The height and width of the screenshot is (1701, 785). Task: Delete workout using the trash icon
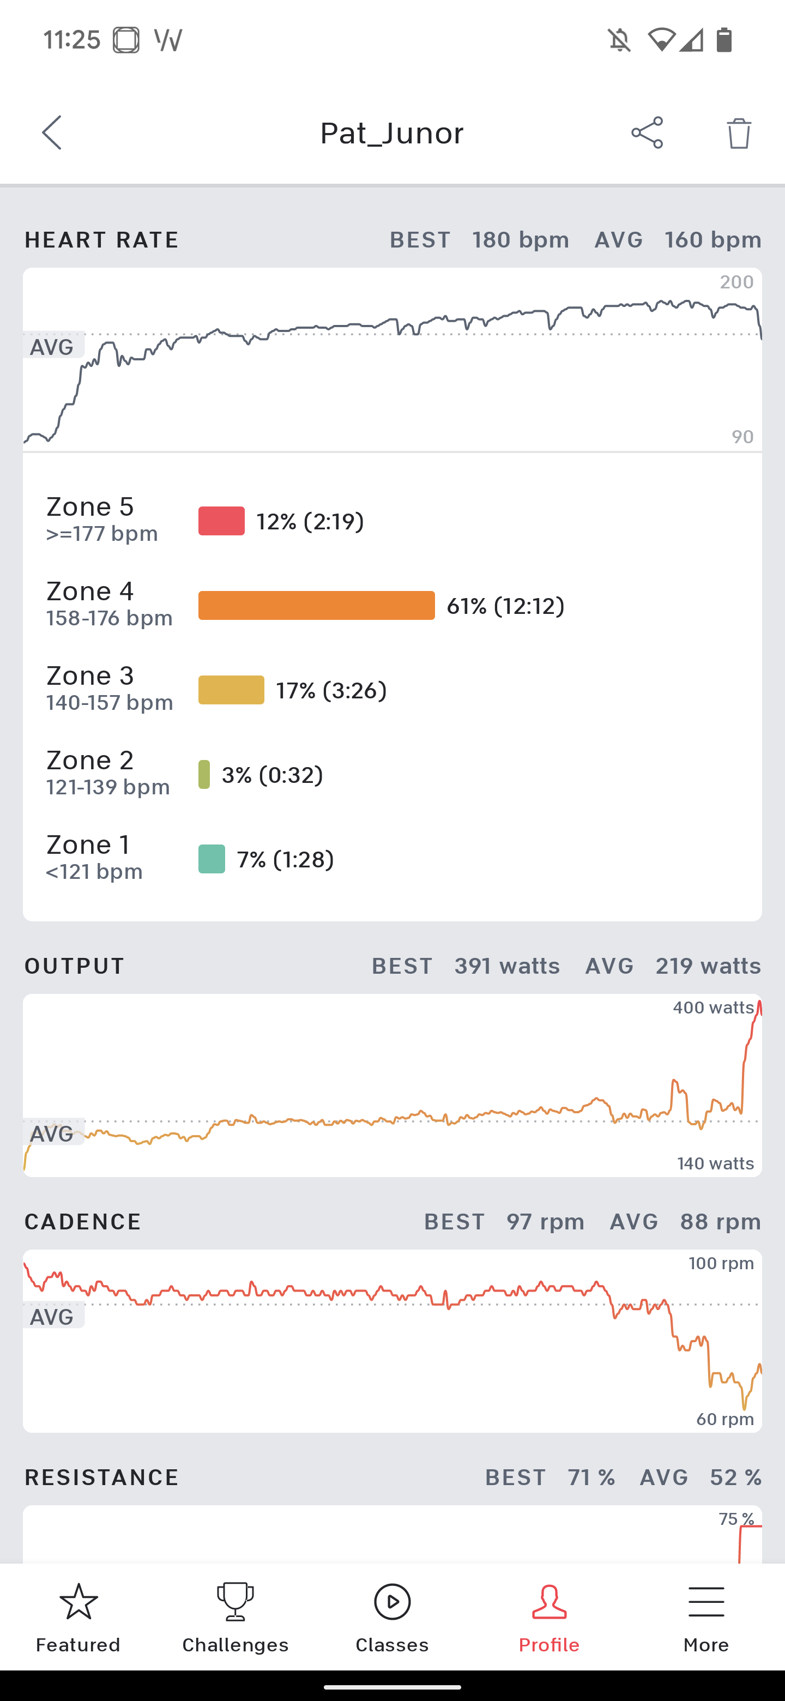[739, 134]
